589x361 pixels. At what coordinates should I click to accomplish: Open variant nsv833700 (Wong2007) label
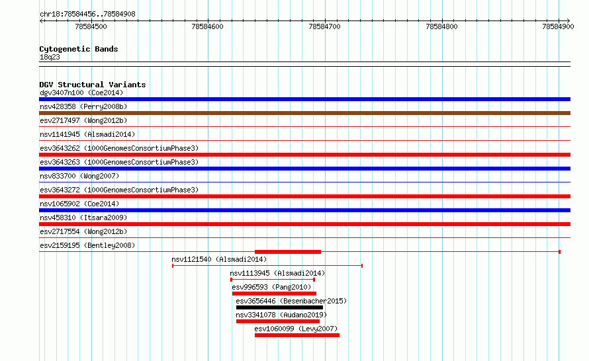click(79, 176)
